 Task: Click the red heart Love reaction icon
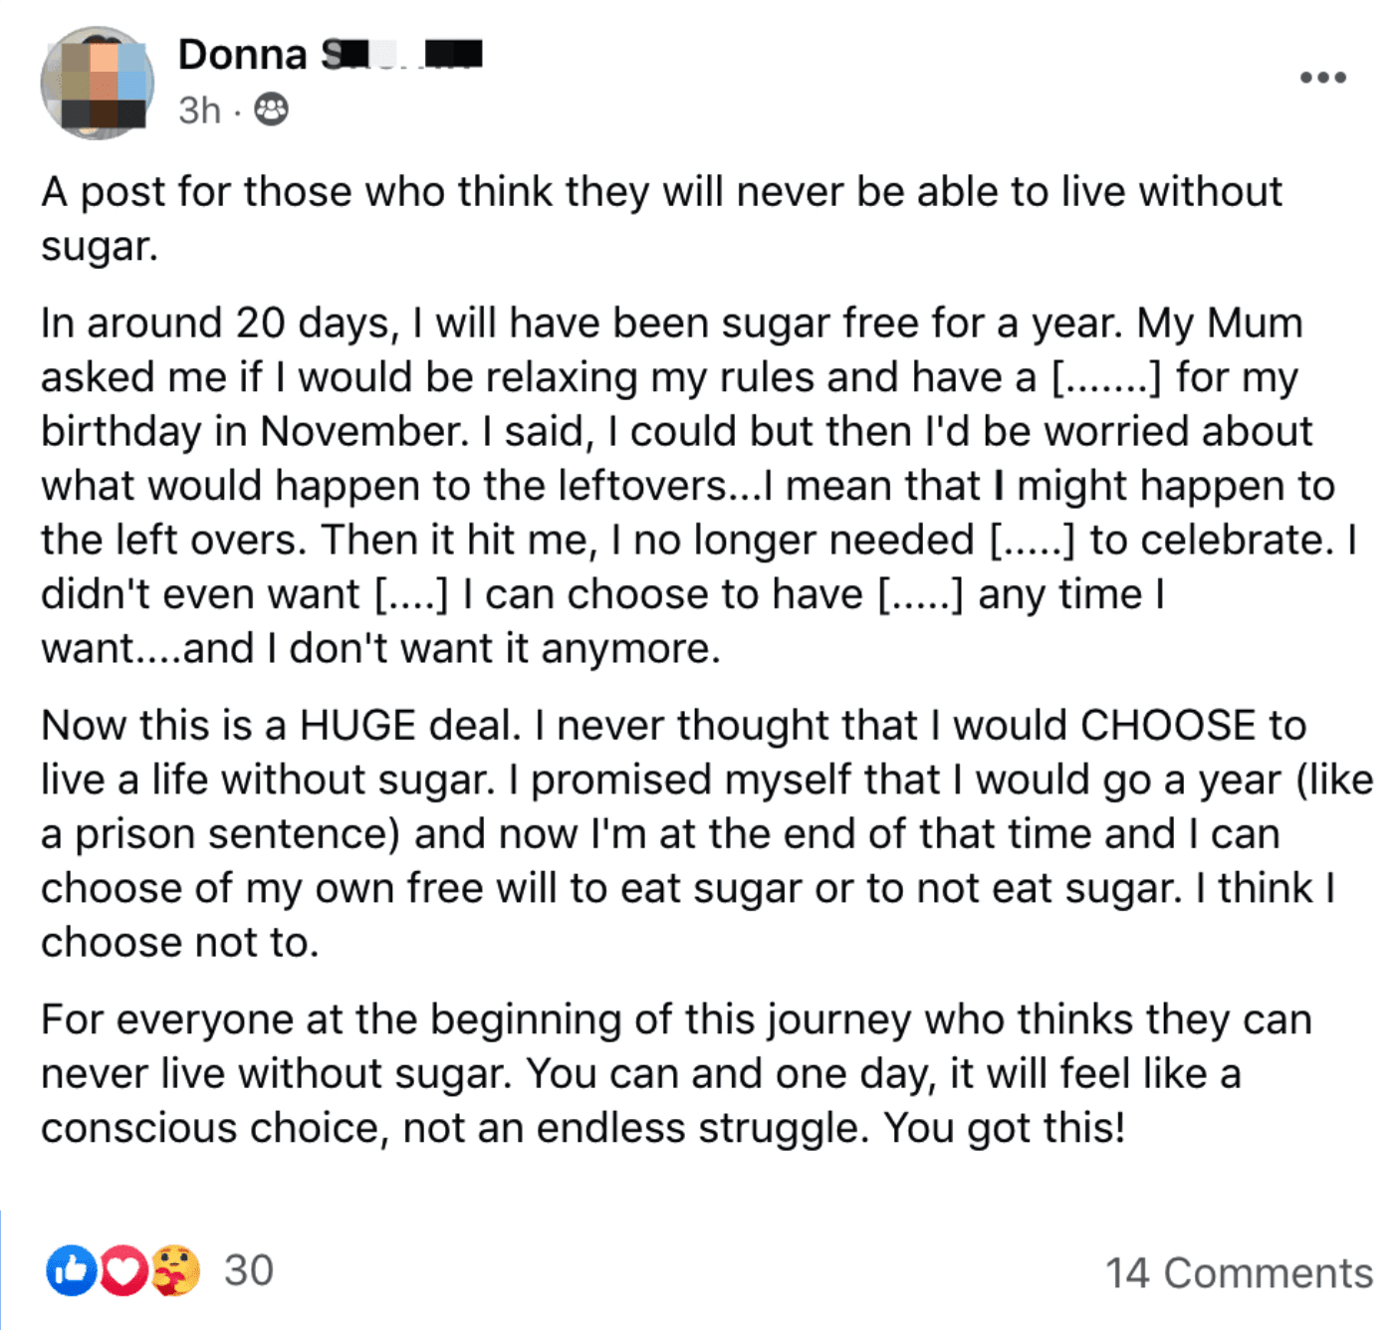123,1271
